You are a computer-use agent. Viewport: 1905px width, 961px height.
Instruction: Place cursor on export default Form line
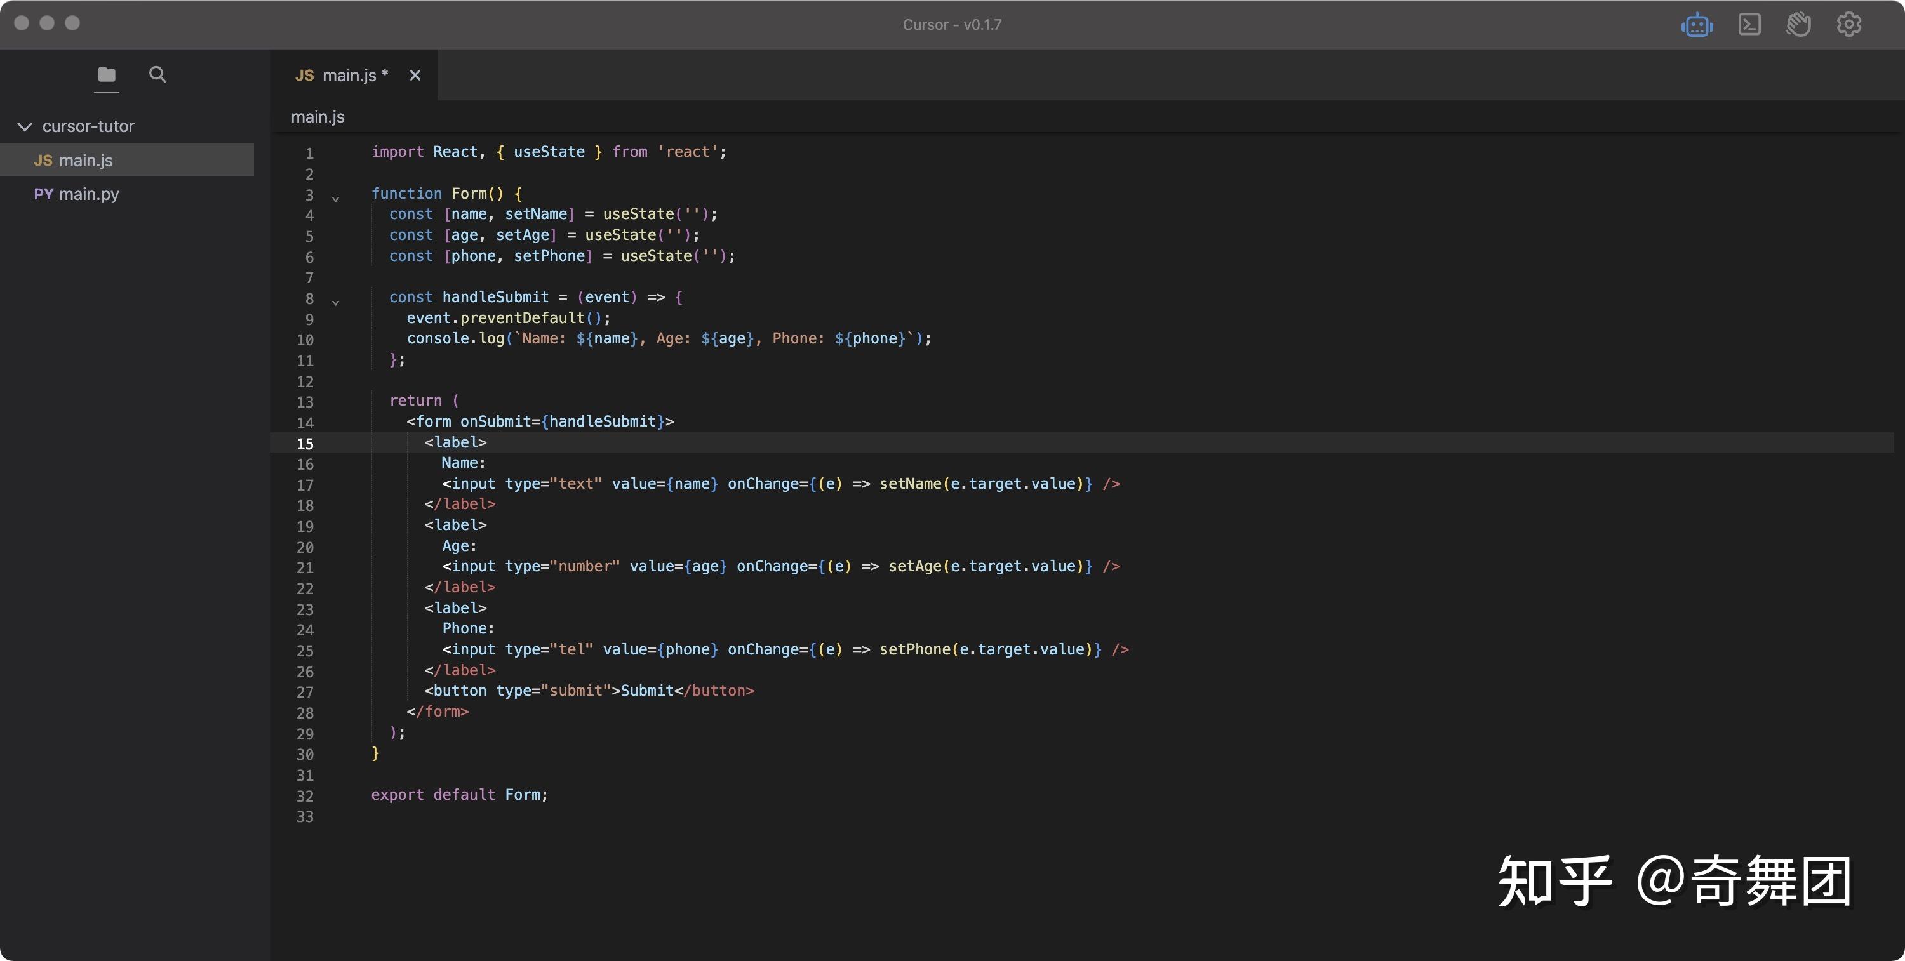tap(458, 795)
